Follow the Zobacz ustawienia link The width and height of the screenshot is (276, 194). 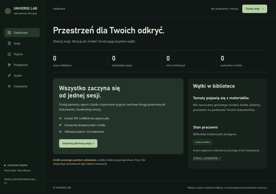click(207, 158)
